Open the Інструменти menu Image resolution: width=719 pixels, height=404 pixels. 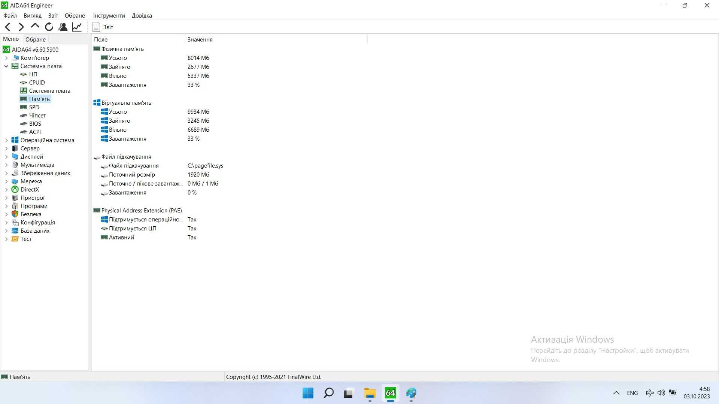click(109, 16)
